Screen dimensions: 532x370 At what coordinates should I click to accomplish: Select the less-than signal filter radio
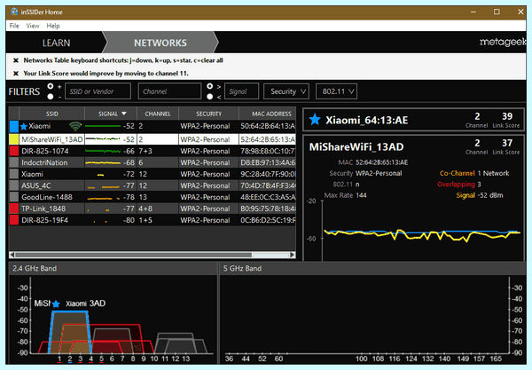pyautogui.click(x=209, y=97)
